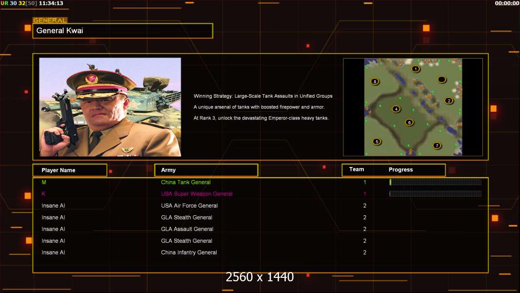This screenshot has height=293, width=520.
Task: Click the Team column header
Action: [x=357, y=169]
